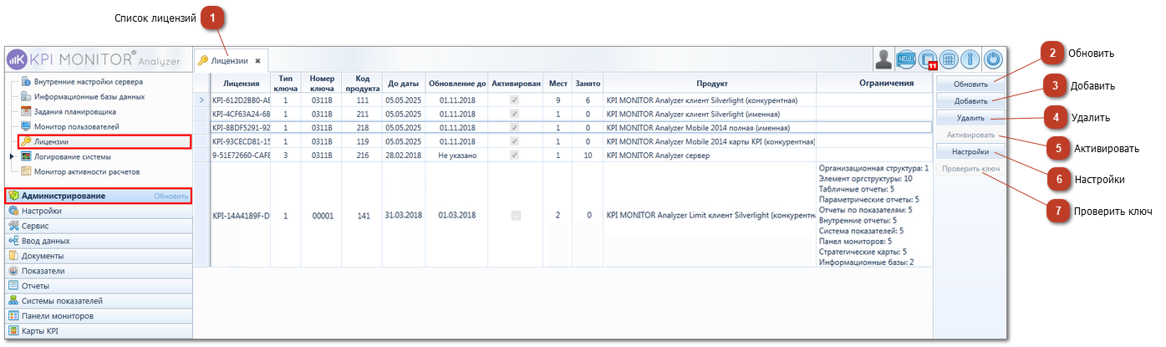Click the 28.02.2018 date cell
The height and width of the screenshot is (347, 1166).
pos(403,156)
